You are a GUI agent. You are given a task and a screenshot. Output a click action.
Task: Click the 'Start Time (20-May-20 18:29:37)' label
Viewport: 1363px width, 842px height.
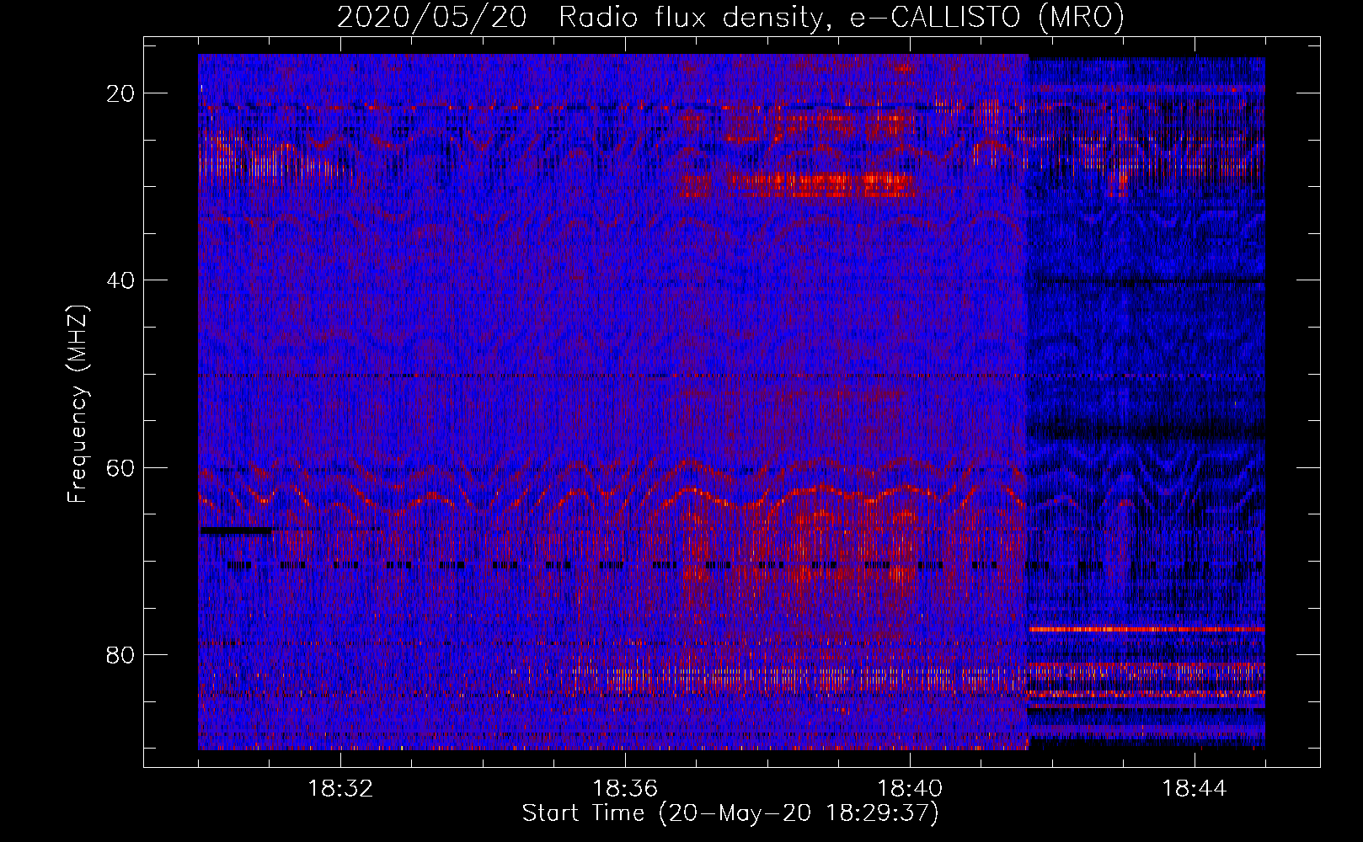730,813
